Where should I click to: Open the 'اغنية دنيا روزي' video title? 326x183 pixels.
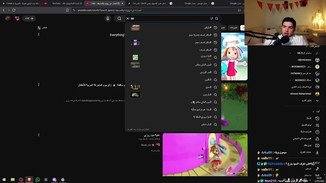click(x=152, y=135)
